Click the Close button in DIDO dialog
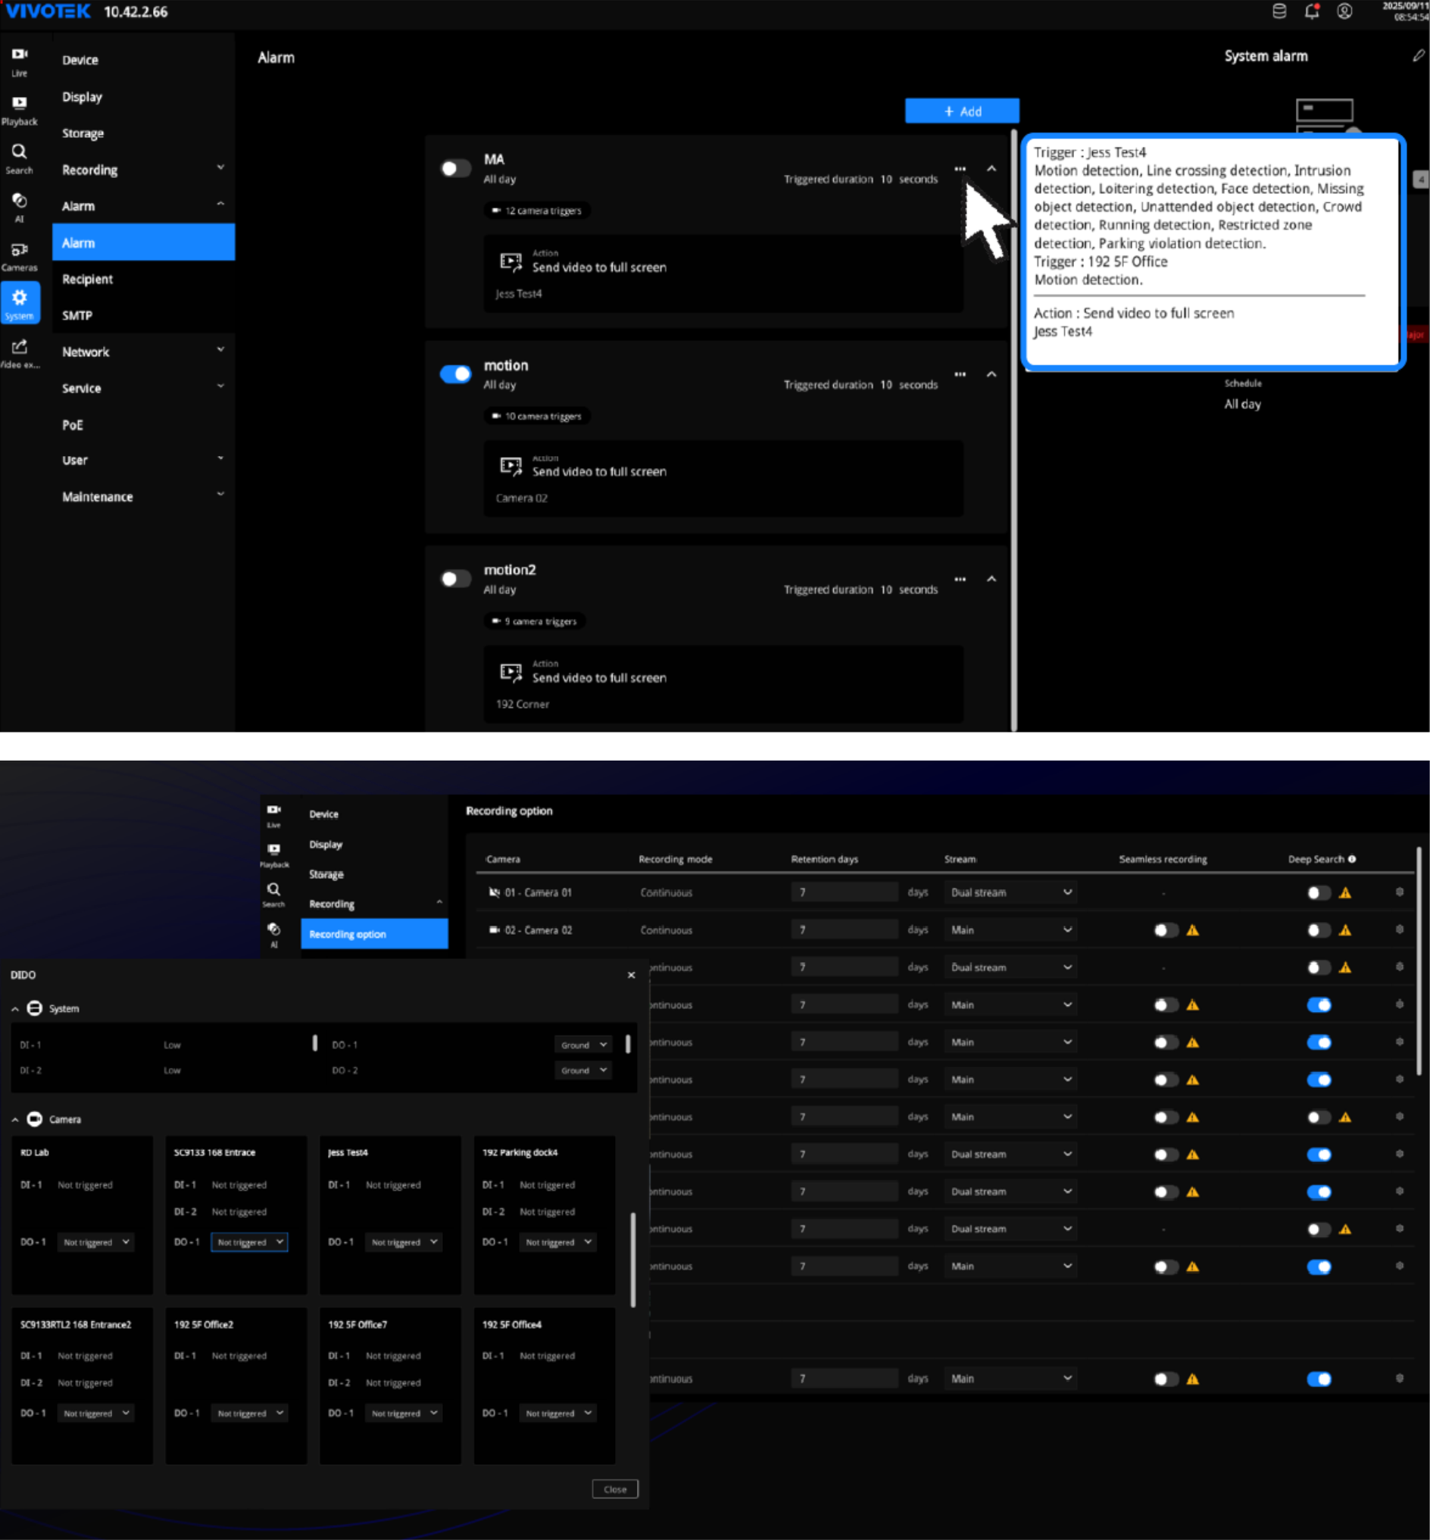This screenshot has width=1430, height=1540. pyautogui.click(x=614, y=1489)
